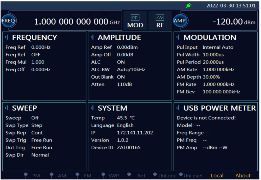The width and height of the screenshot is (261, 180).
Task: Toggle the MOD square-wave icon
Action: 135,18
